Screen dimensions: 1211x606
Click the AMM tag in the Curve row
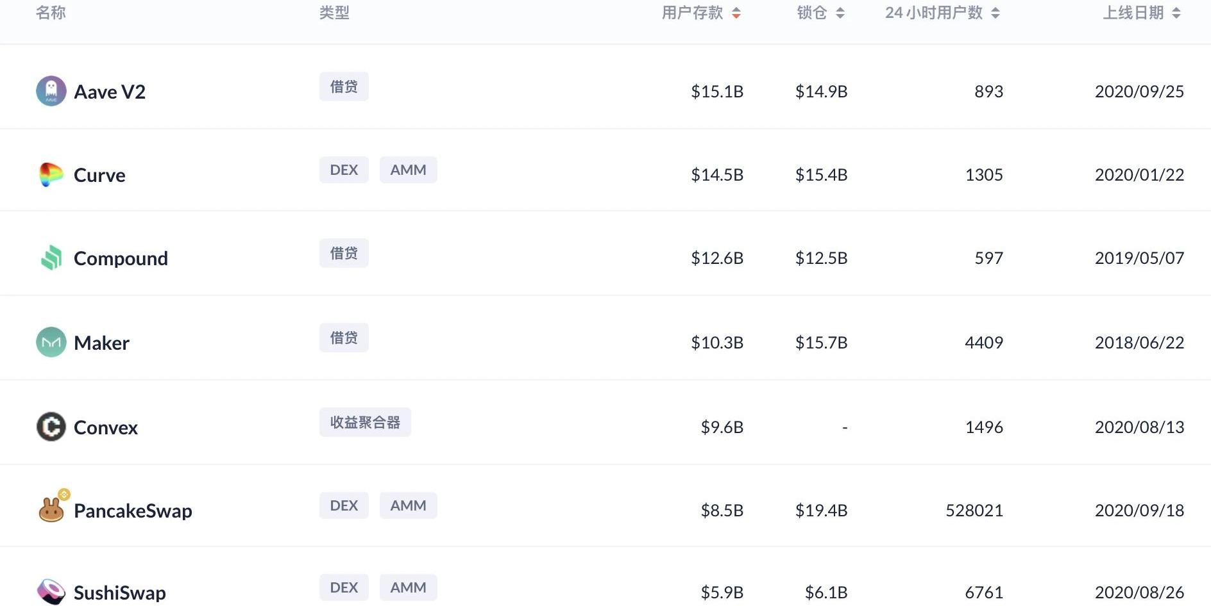408,170
